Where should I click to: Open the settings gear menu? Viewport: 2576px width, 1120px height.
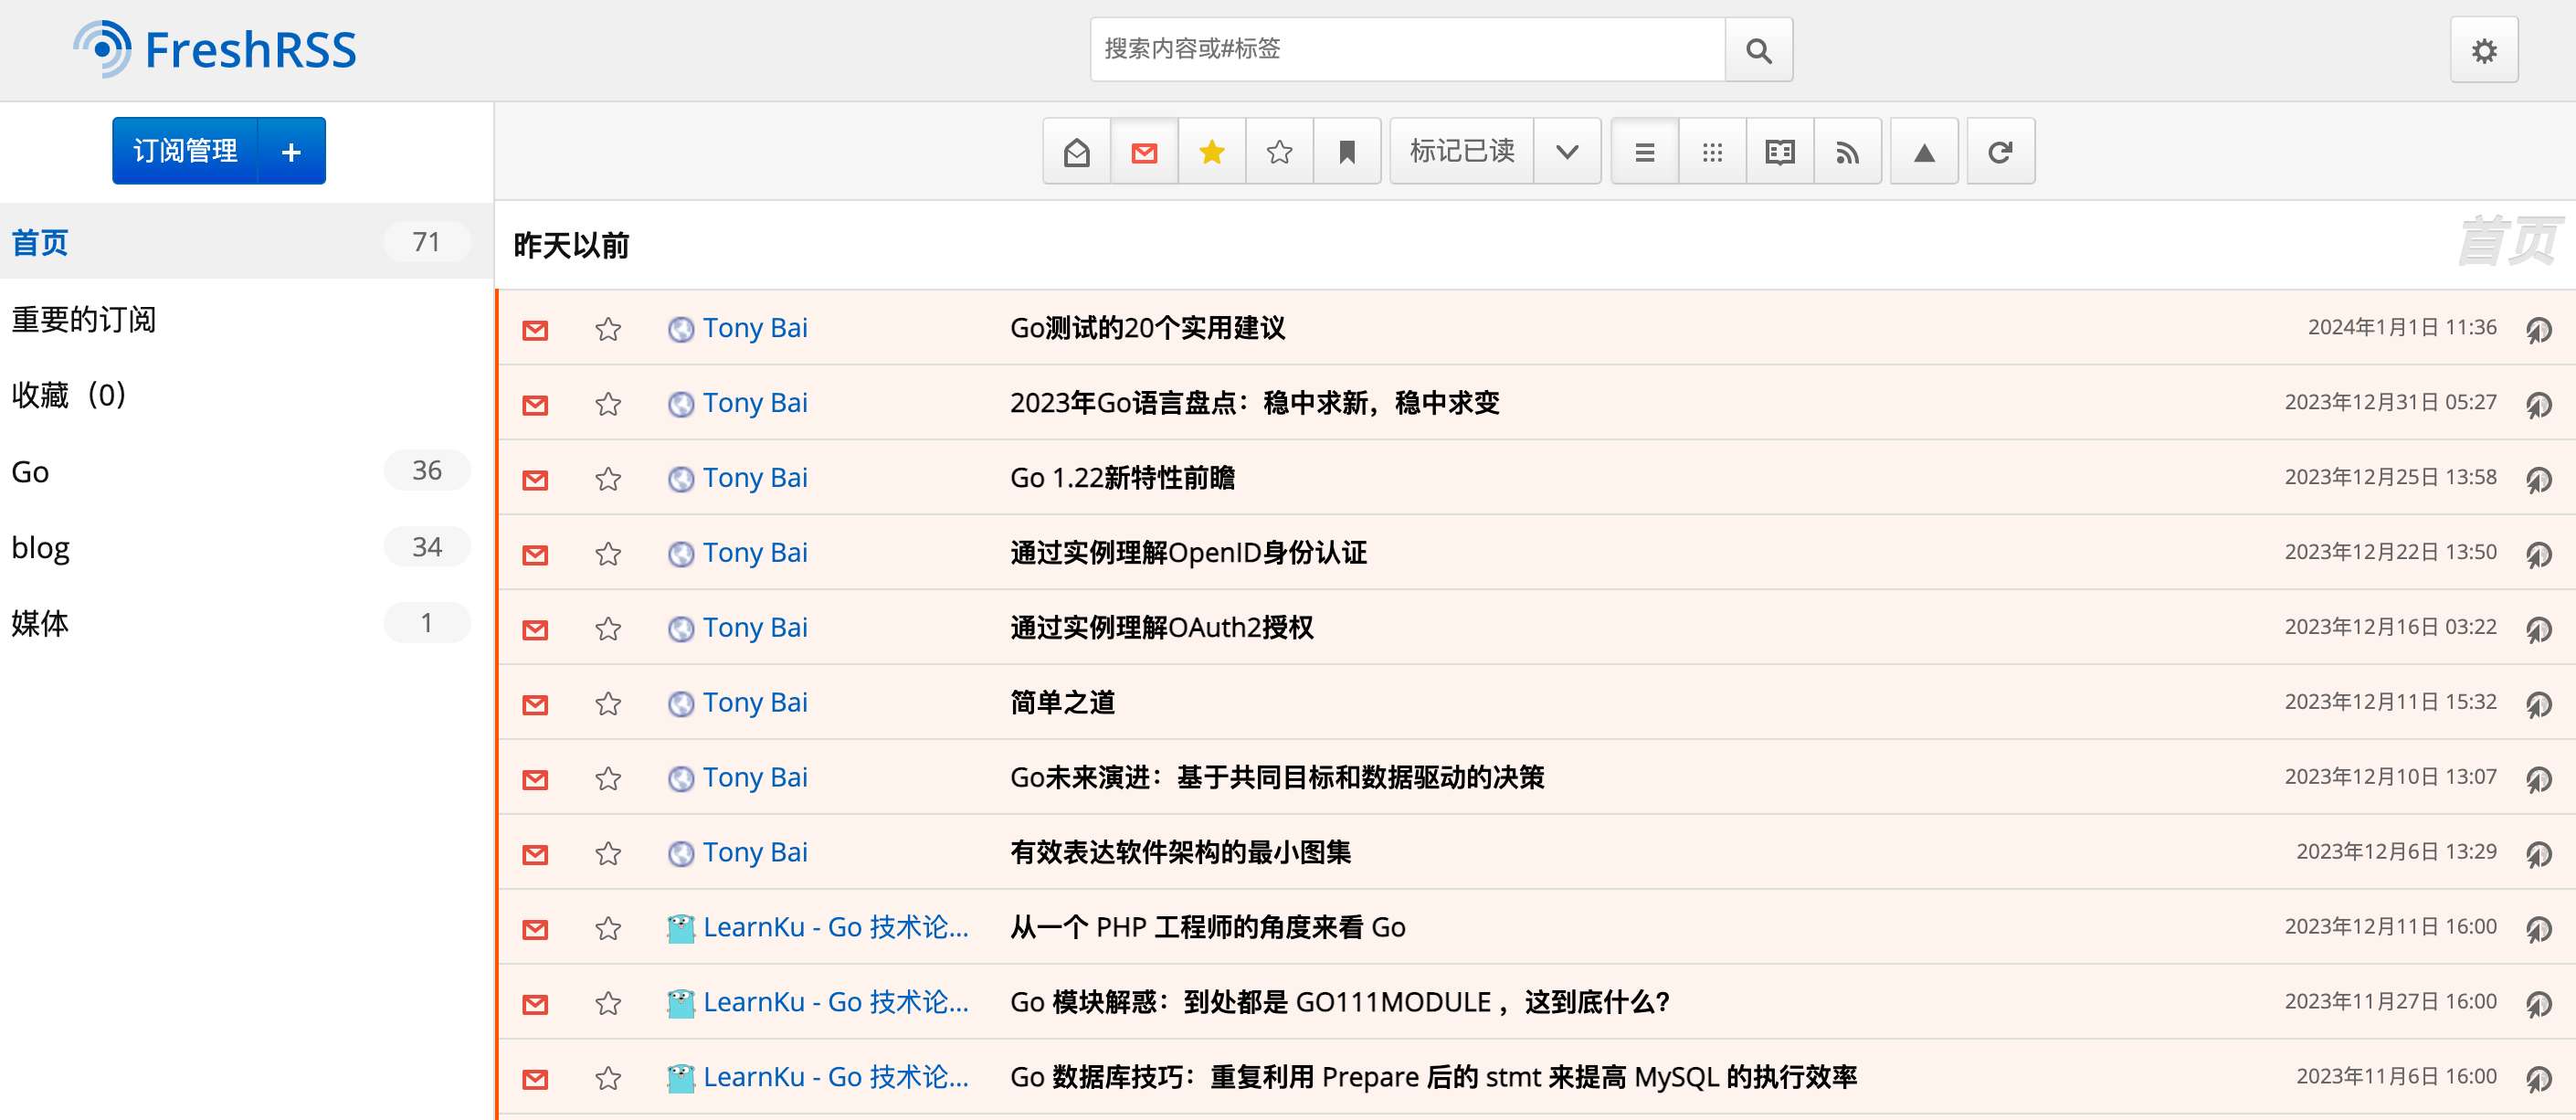coord(2483,50)
